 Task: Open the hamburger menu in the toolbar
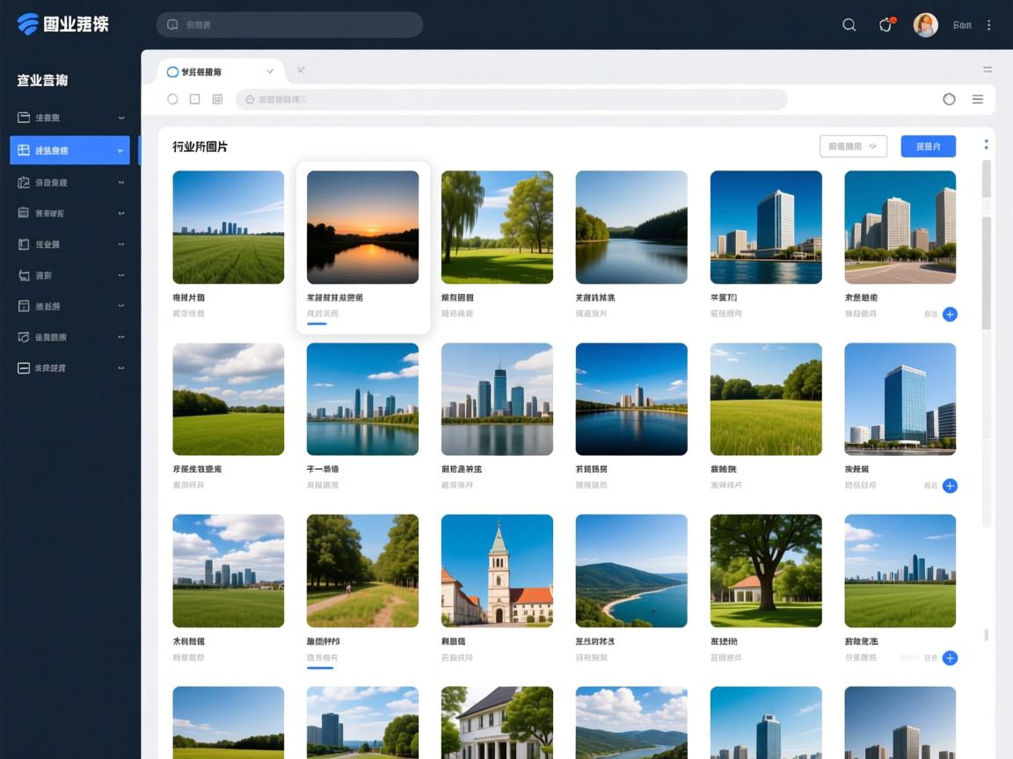tap(977, 99)
